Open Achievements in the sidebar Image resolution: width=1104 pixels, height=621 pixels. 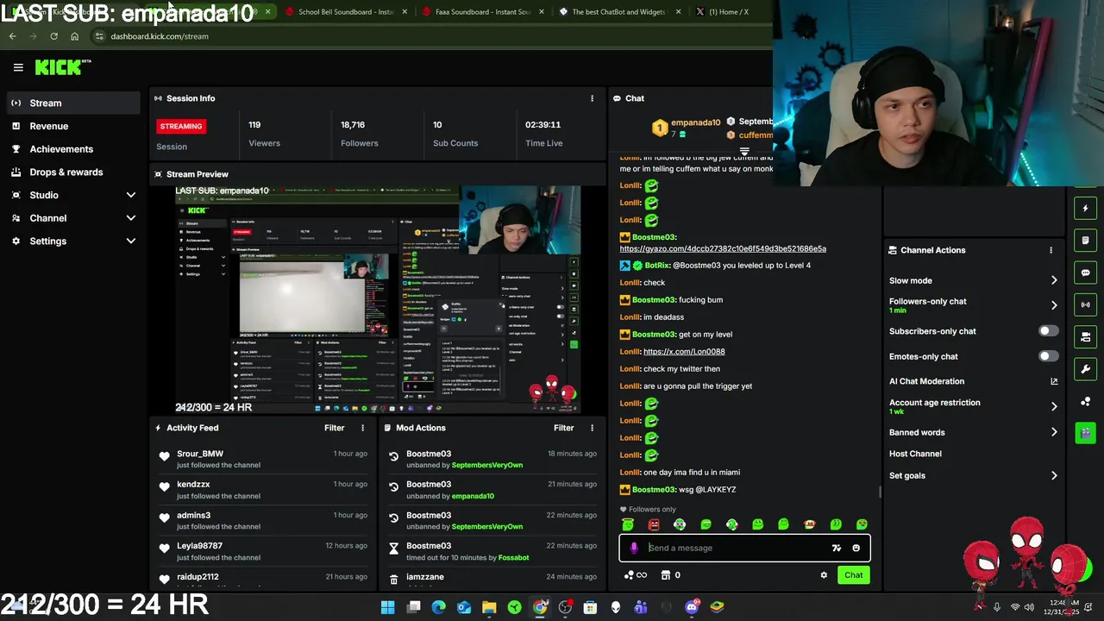[72, 149]
